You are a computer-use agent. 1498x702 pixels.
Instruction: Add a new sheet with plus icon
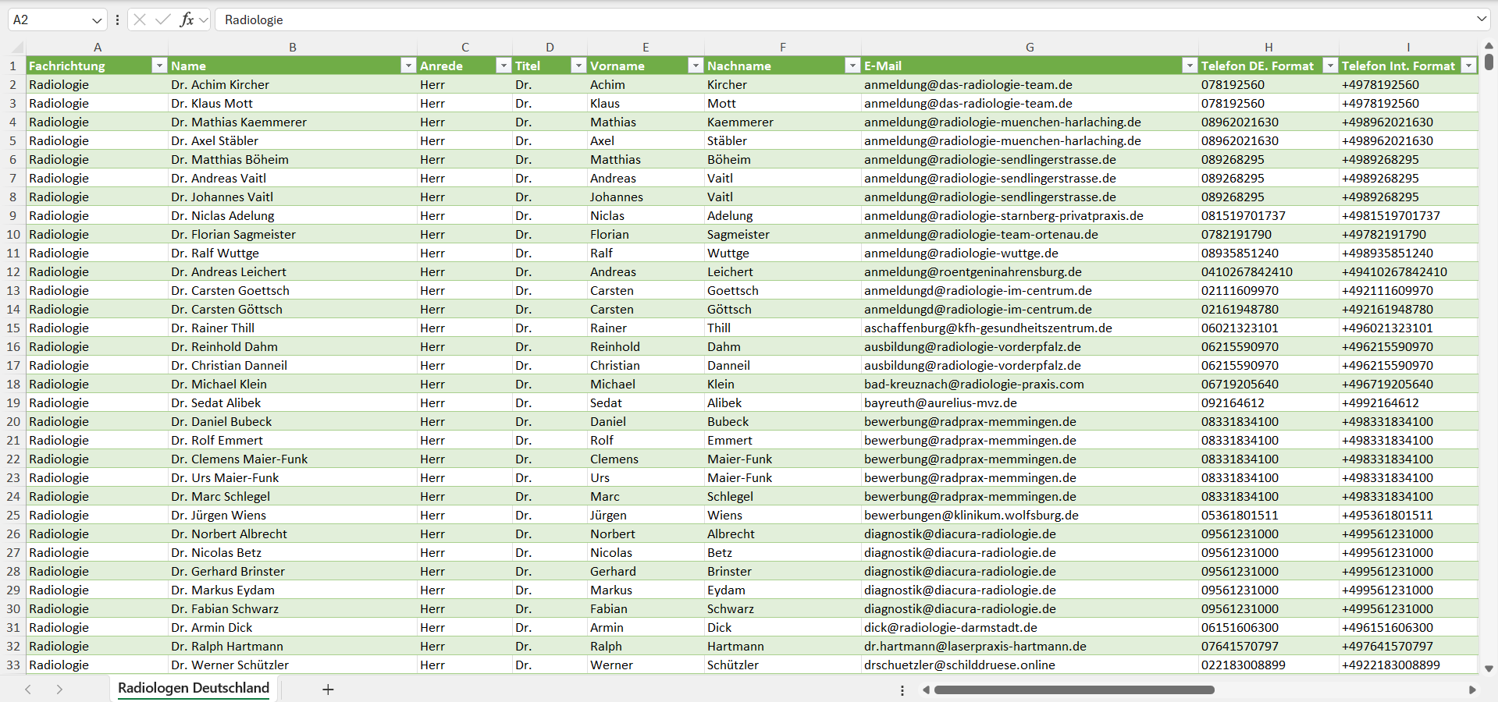(328, 690)
